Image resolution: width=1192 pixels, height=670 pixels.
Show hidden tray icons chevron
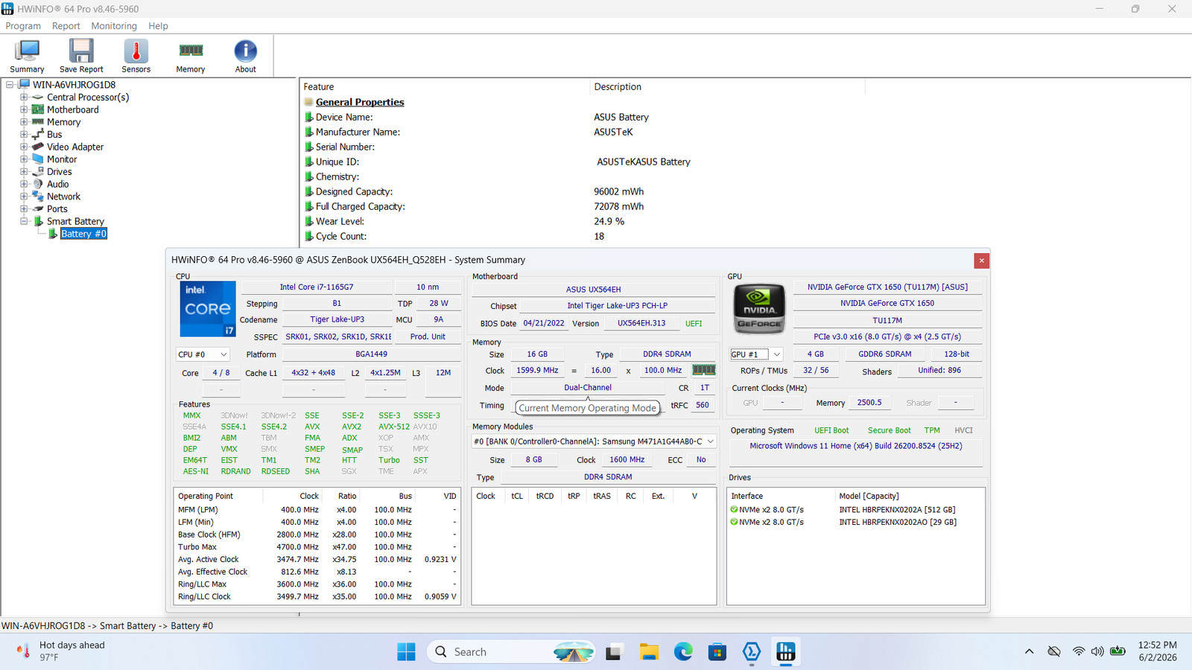[1029, 651]
